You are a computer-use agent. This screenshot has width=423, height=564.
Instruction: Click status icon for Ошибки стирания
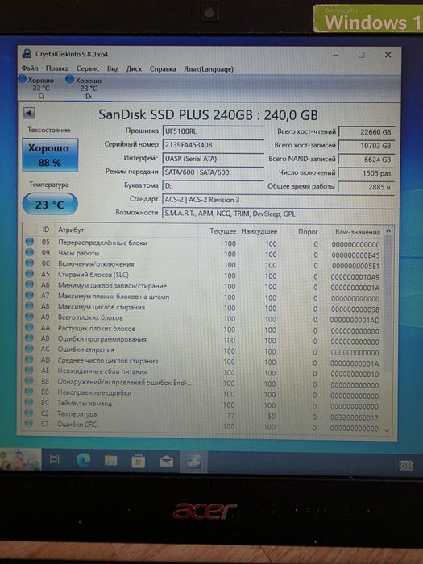click(30, 349)
